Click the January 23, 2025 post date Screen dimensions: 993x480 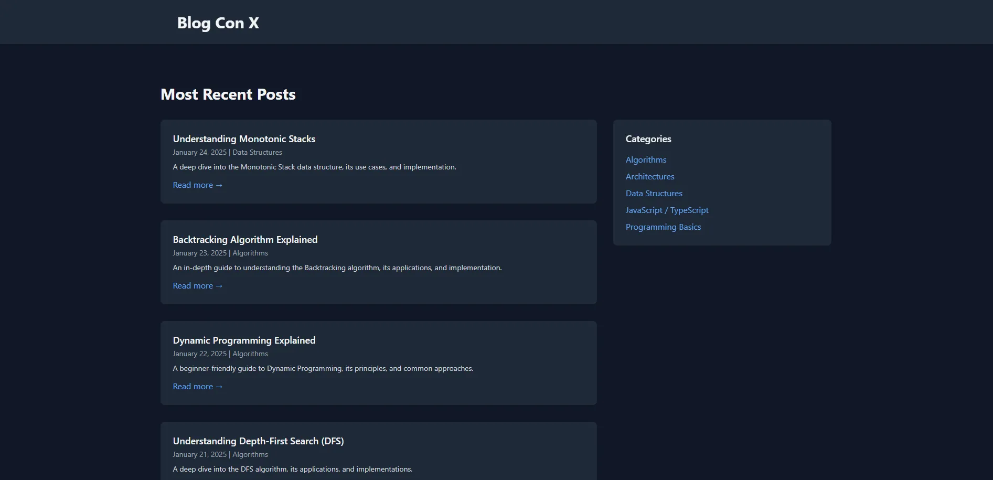(x=199, y=253)
